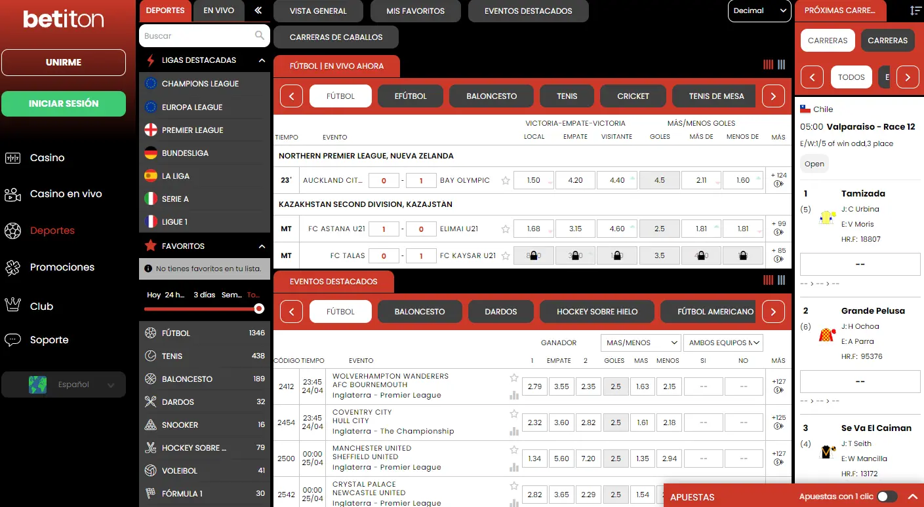Open statistics icon for Wolverhampton match

[514, 395]
